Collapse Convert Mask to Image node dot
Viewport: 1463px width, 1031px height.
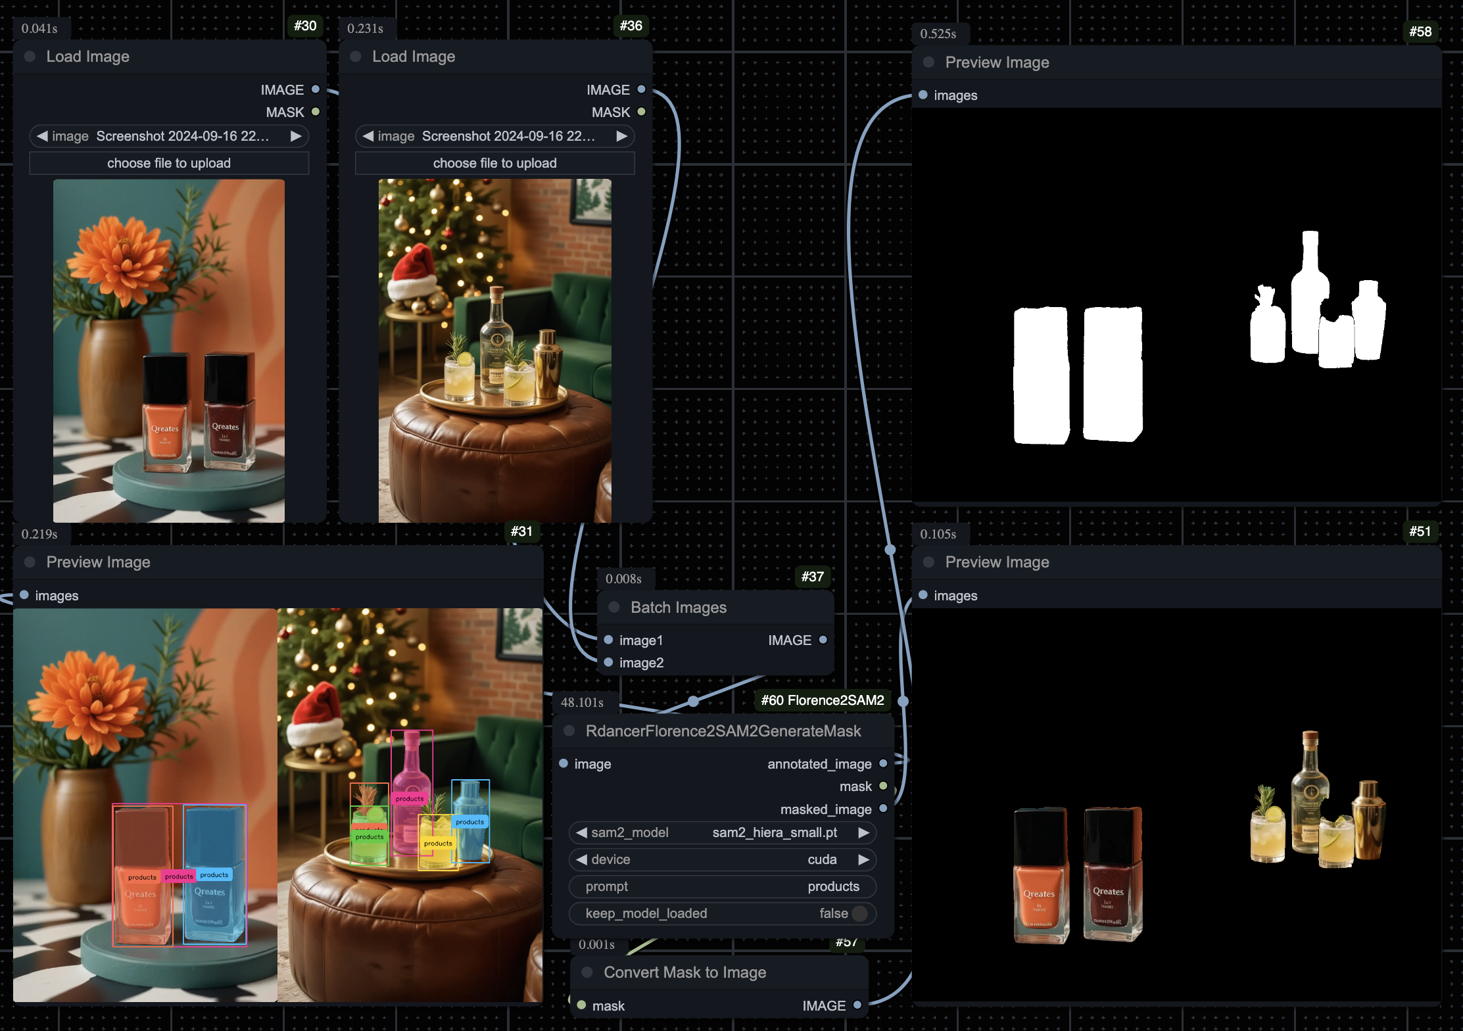point(587,972)
